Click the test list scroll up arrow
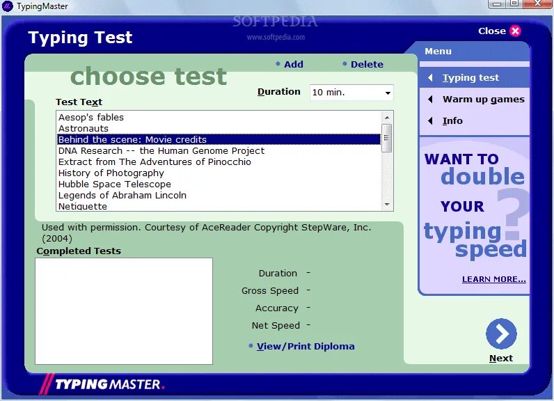This screenshot has height=401, width=554. (387, 117)
